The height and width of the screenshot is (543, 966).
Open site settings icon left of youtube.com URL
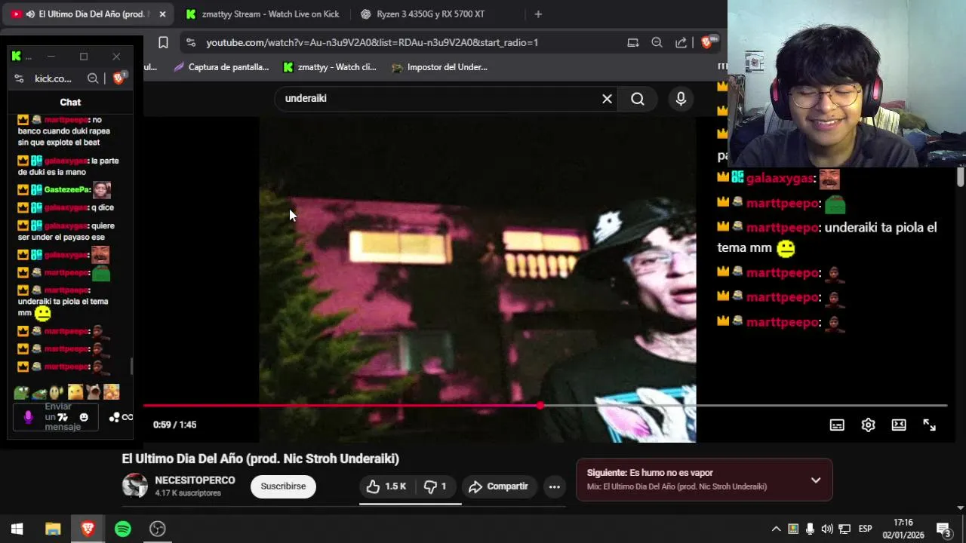pos(190,43)
